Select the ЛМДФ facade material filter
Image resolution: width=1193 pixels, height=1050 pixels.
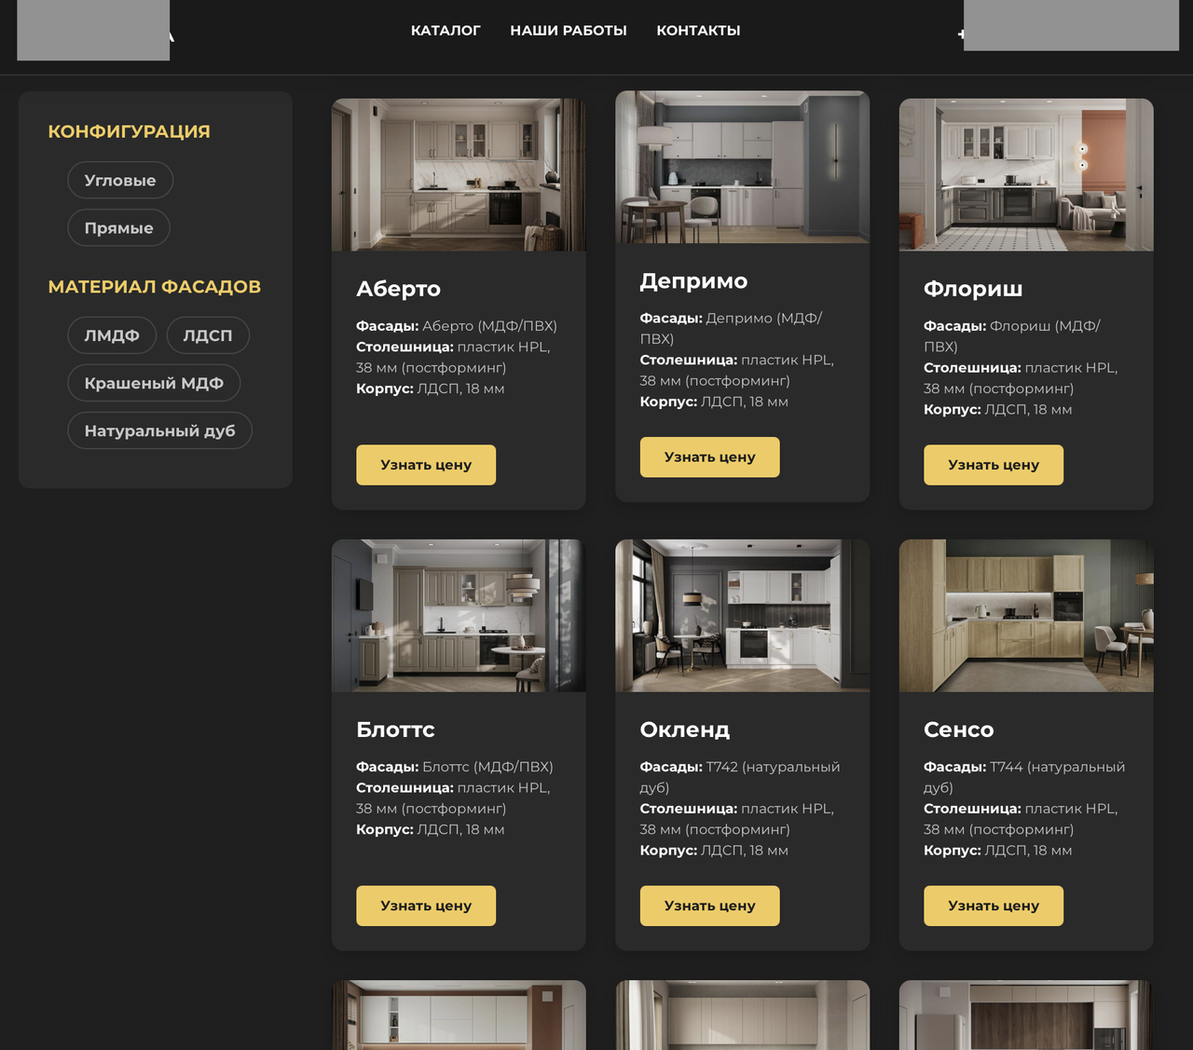[x=112, y=335]
